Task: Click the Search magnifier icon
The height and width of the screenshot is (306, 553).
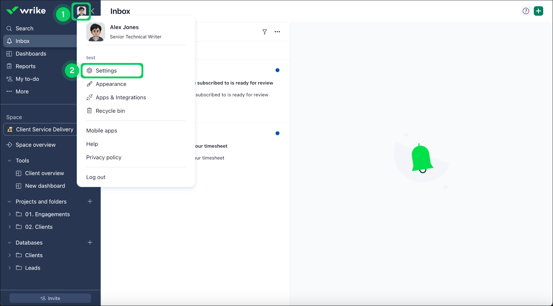Action: point(9,28)
